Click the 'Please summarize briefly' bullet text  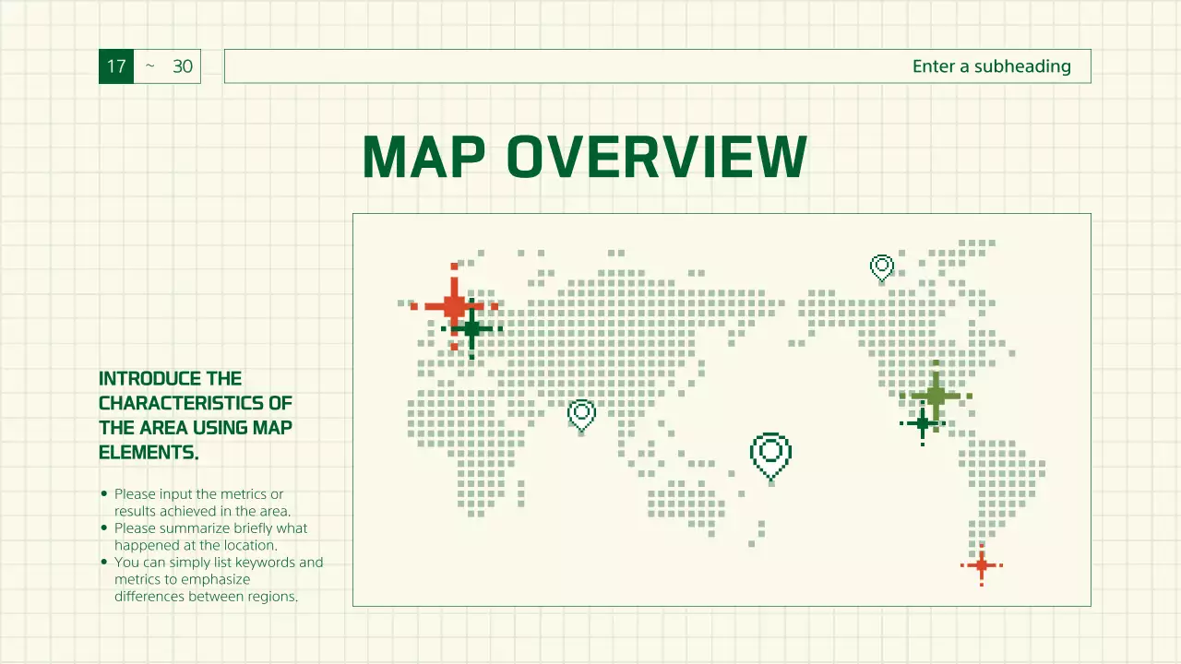[210, 537]
